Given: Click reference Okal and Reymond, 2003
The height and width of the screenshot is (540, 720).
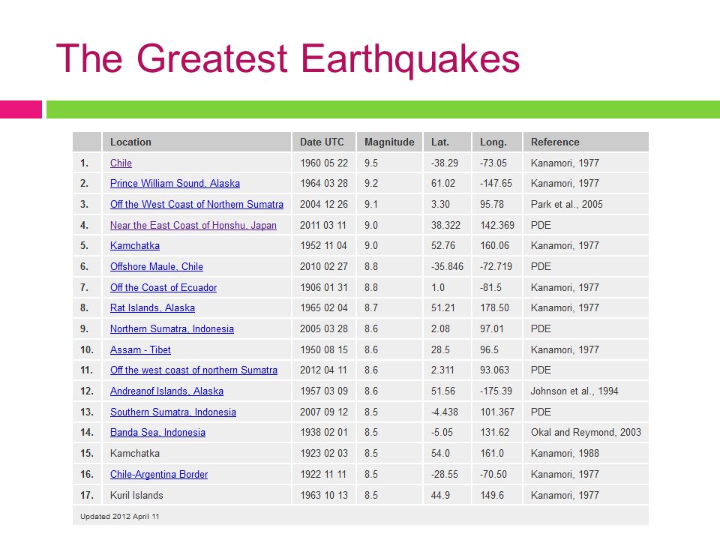Looking at the screenshot, I should [586, 433].
